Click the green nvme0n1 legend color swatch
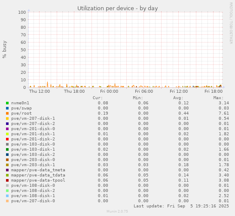The width and height of the screenshot is (235, 216). 7,103
